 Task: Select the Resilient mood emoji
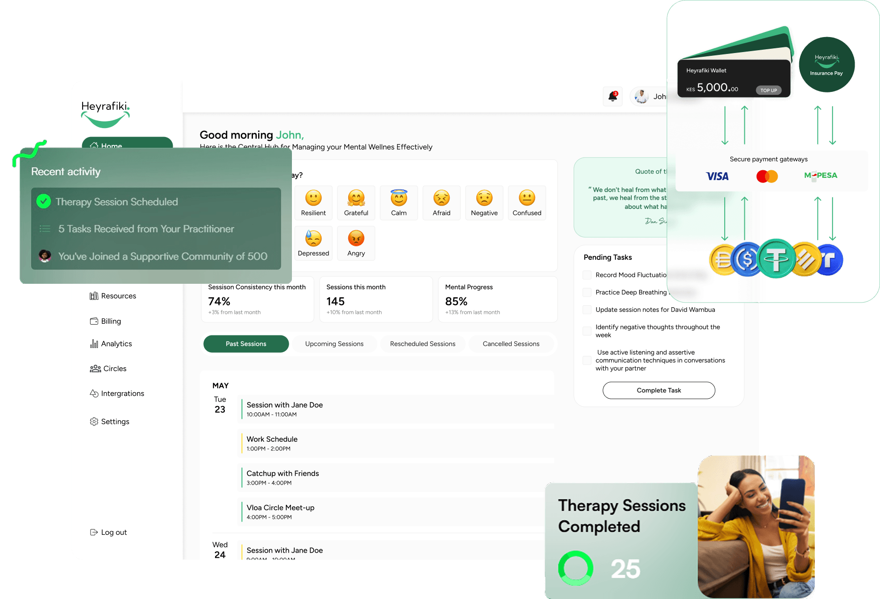coord(314,203)
